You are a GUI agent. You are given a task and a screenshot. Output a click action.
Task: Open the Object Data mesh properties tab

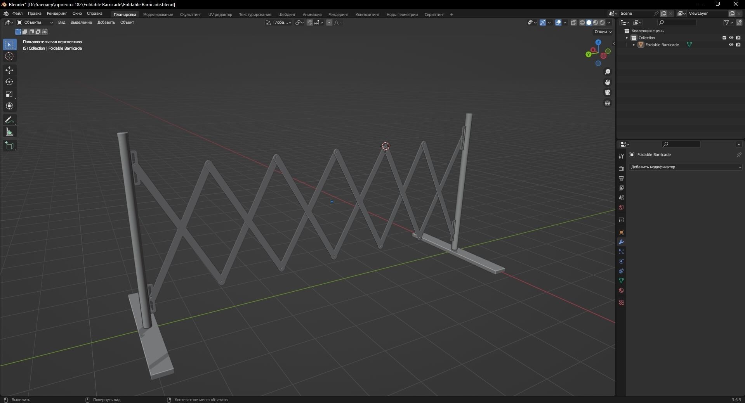(621, 281)
